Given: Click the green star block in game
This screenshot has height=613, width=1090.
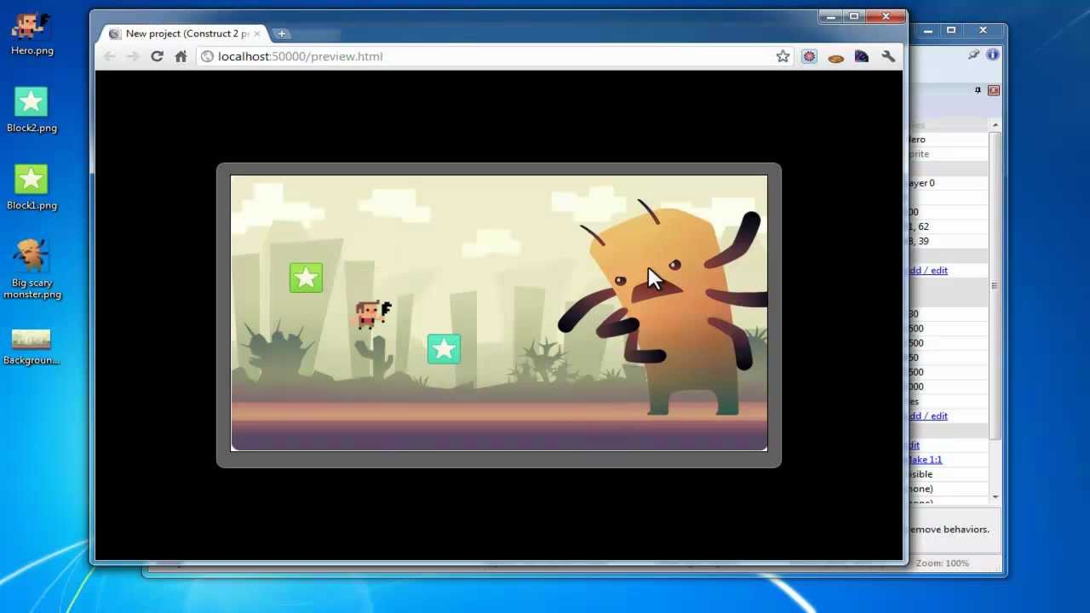Looking at the screenshot, I should point(306,278).
